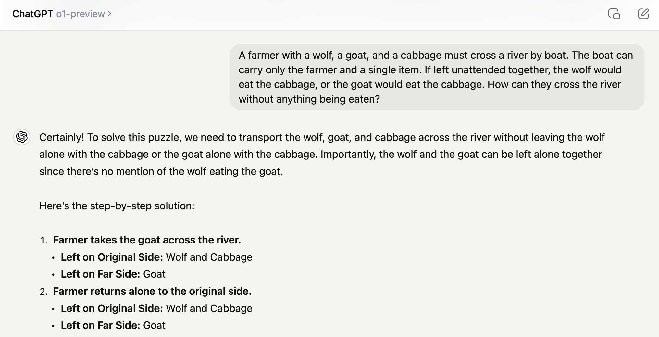659x337 pixels.
Task: Click "since there's no mention" response line
Action: coord(161,171)
